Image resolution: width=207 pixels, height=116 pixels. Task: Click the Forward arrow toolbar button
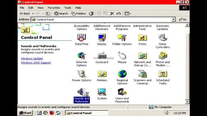38,14
